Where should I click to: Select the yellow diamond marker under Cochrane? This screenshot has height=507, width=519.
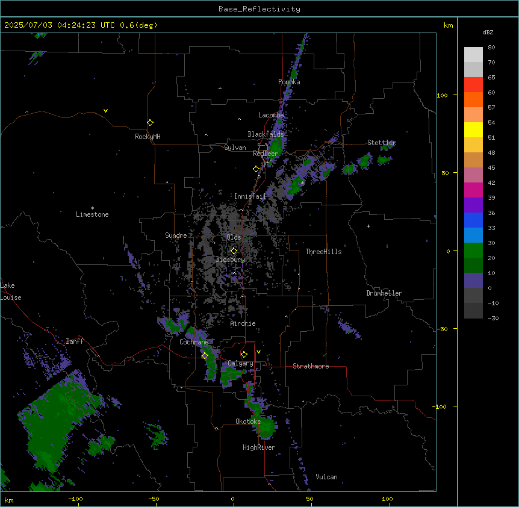tap(205, 356)
